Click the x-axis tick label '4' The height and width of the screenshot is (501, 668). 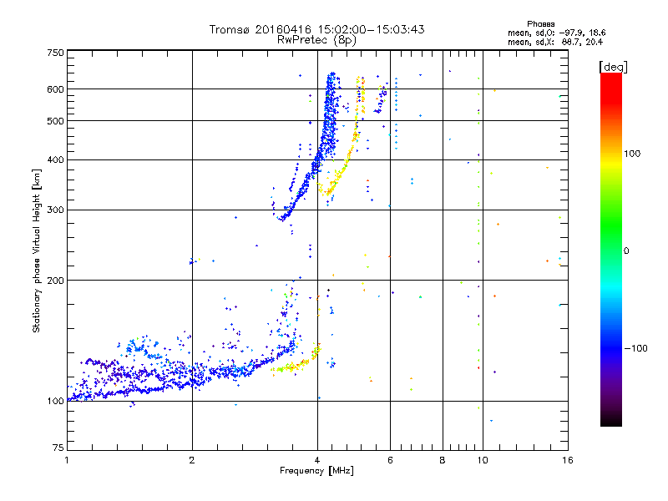(x=317, y=460)
